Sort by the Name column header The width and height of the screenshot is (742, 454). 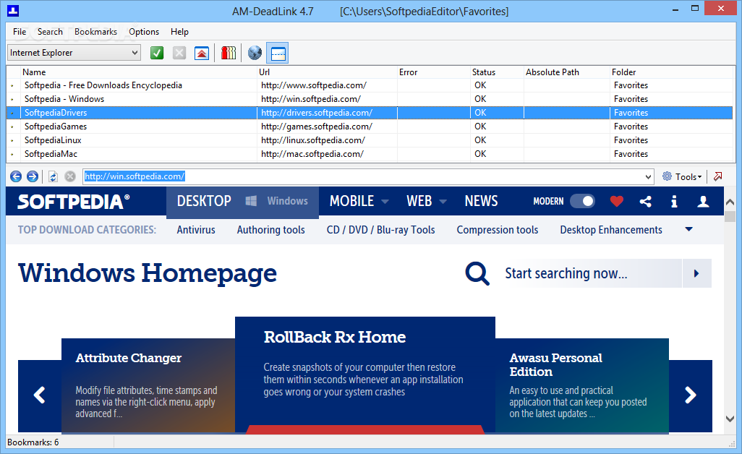(138, 72)
